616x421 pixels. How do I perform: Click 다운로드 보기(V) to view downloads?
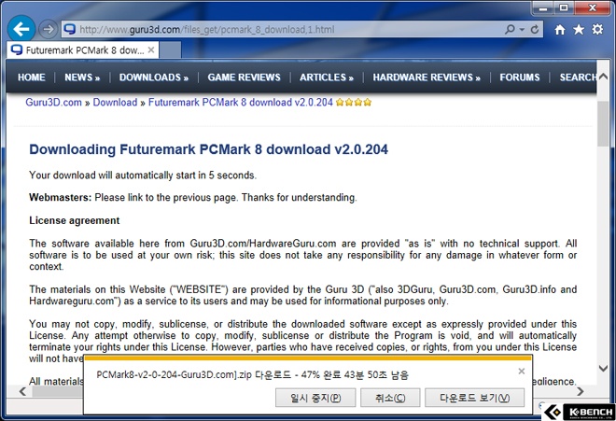click(x=474, y=398)
